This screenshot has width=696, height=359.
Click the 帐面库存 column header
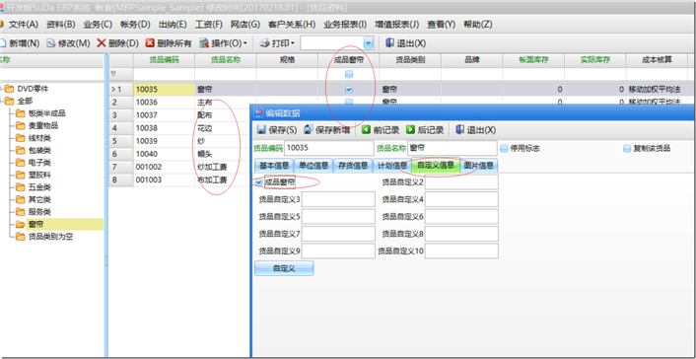click(x=533, y=59)
